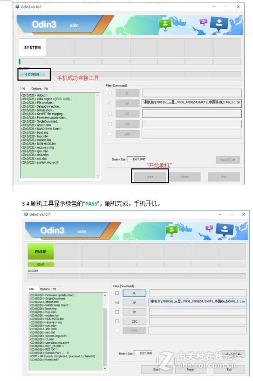The height and width of the screenshot is (381, 253).
Task: Click the purple chat icon in the PASS! window banner
Action: click(209, 228)
